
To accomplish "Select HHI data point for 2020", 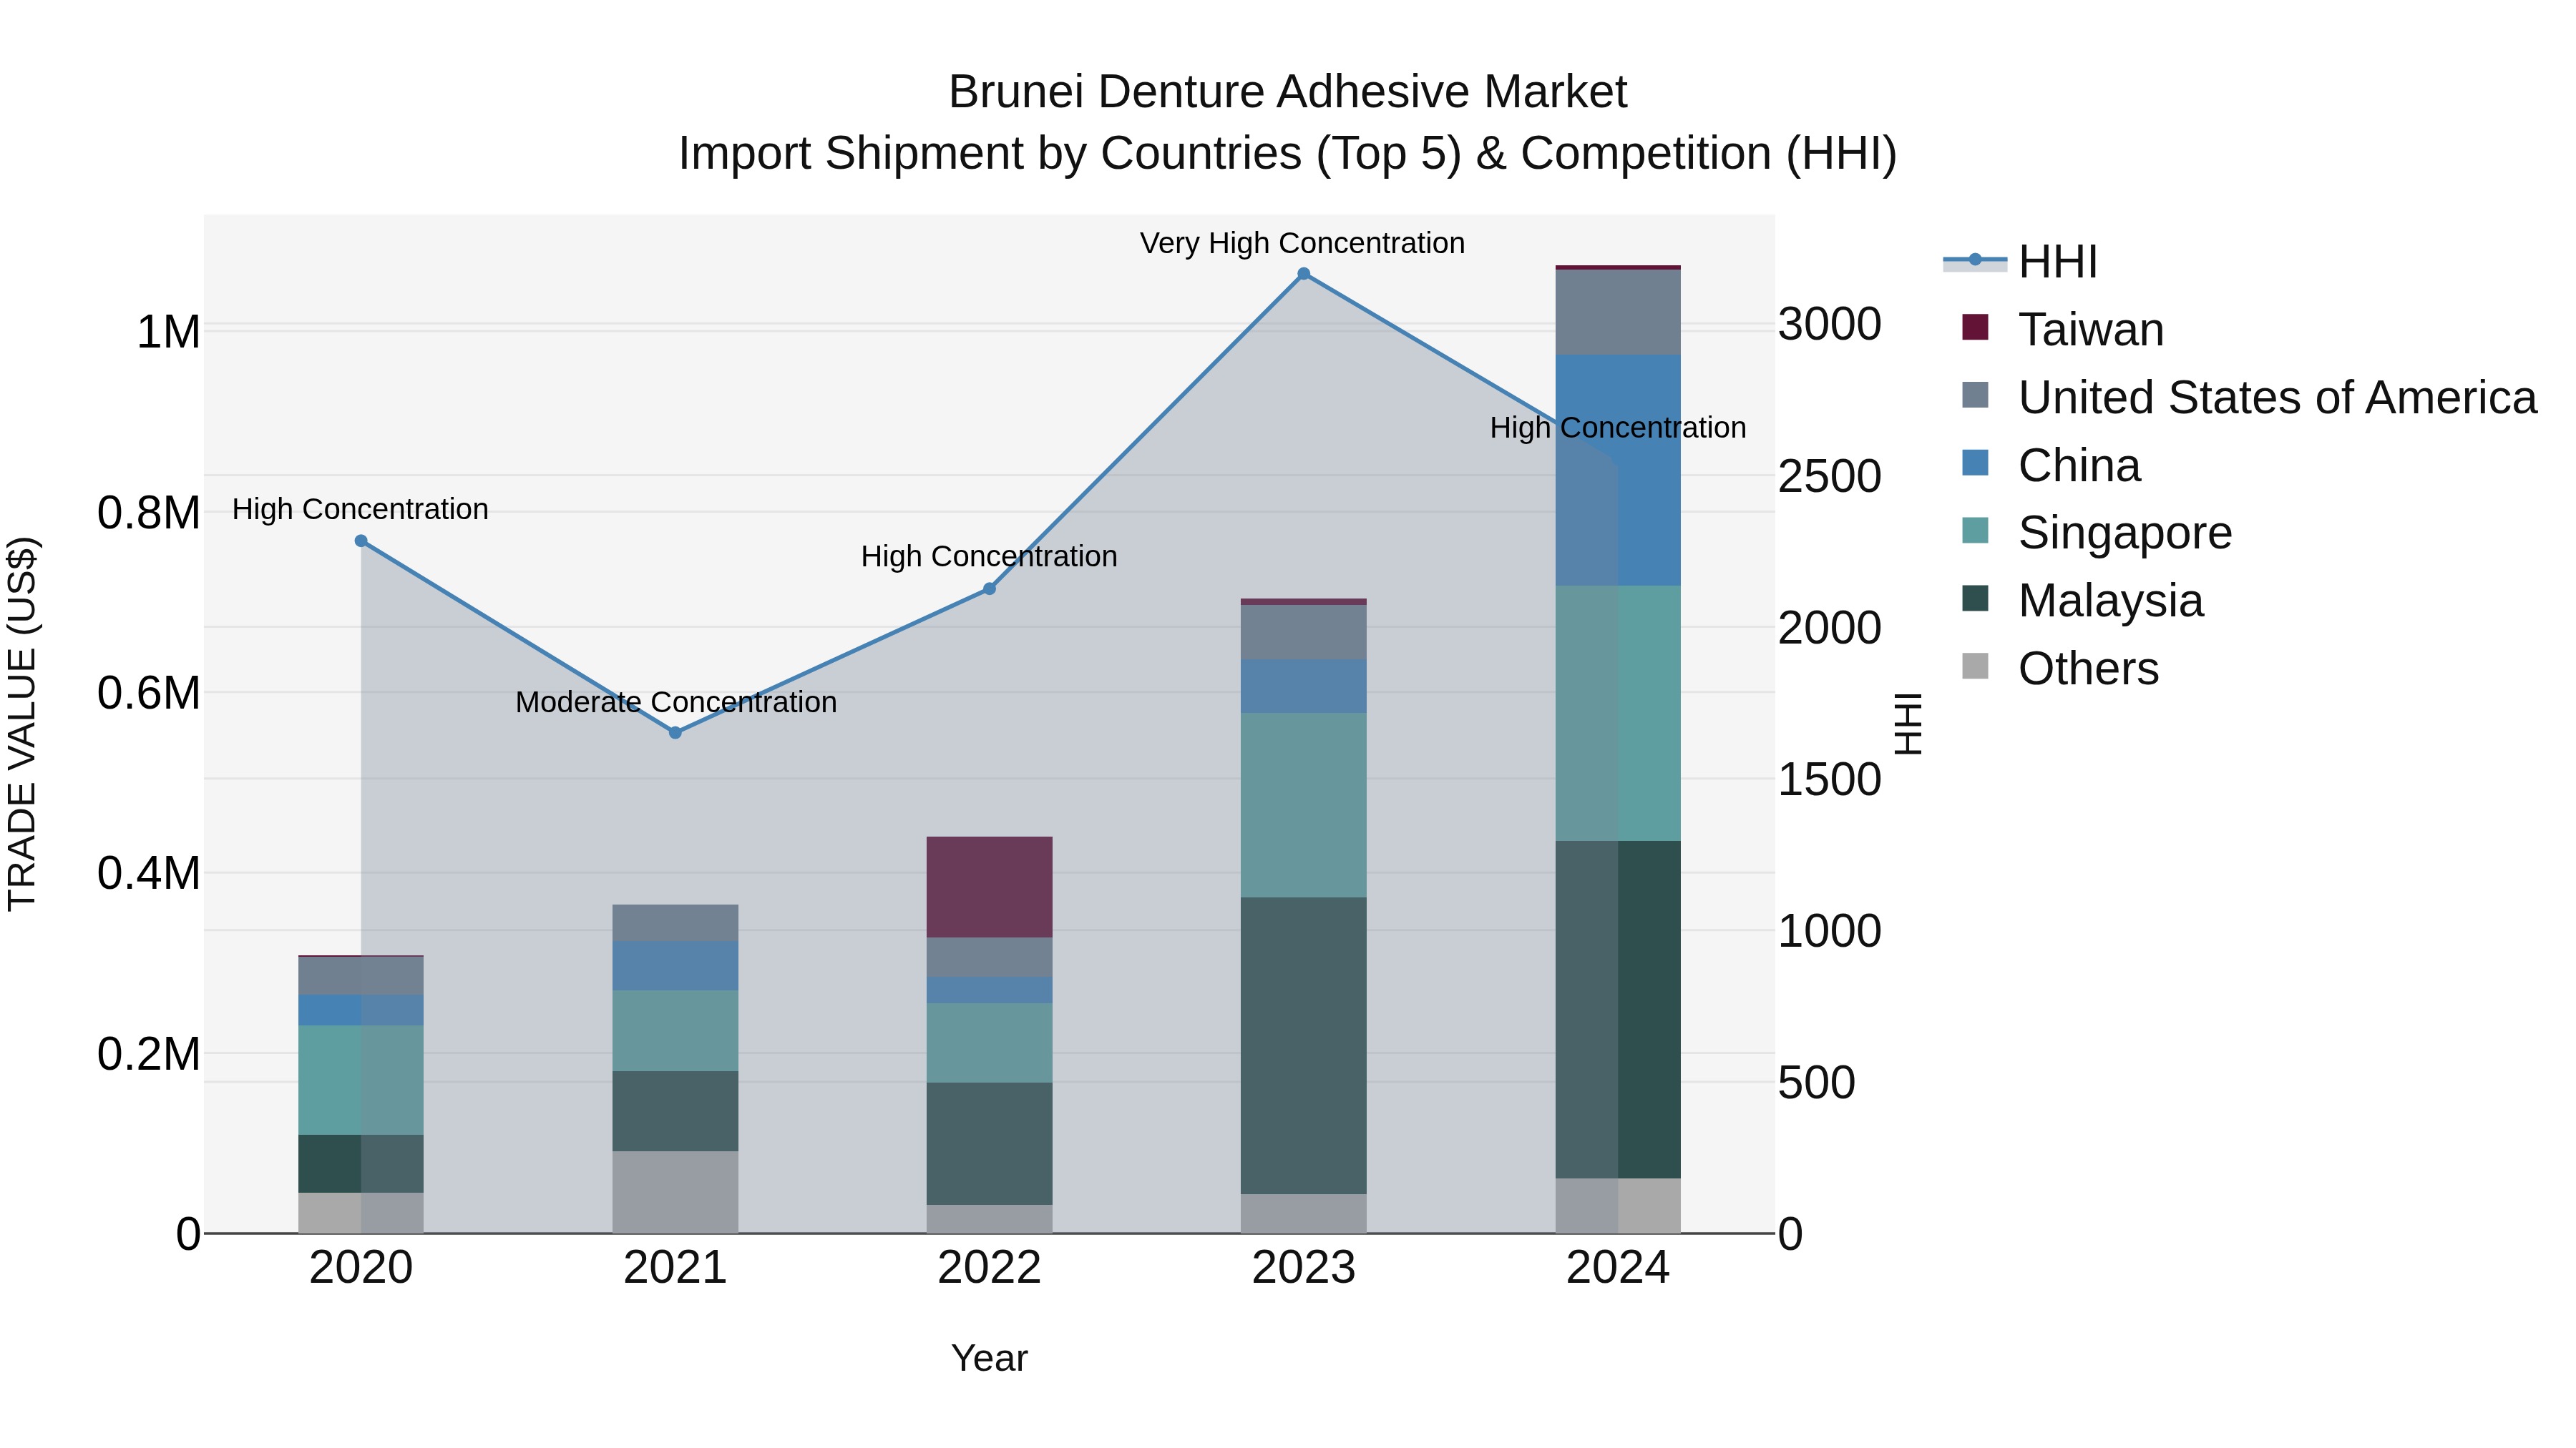I will pos(361,541).
